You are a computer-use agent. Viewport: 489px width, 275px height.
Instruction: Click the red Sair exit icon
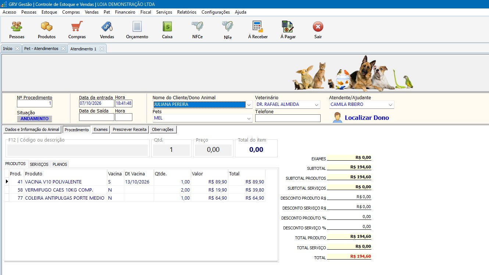pos(318,27)
